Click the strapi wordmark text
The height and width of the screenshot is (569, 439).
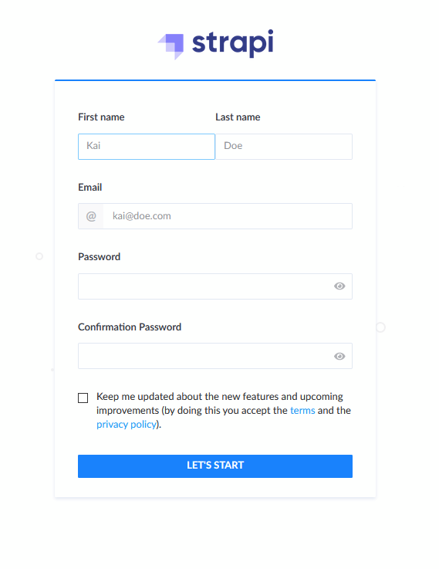coord(233,43)
